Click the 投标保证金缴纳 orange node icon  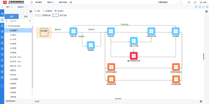[111, 67]
